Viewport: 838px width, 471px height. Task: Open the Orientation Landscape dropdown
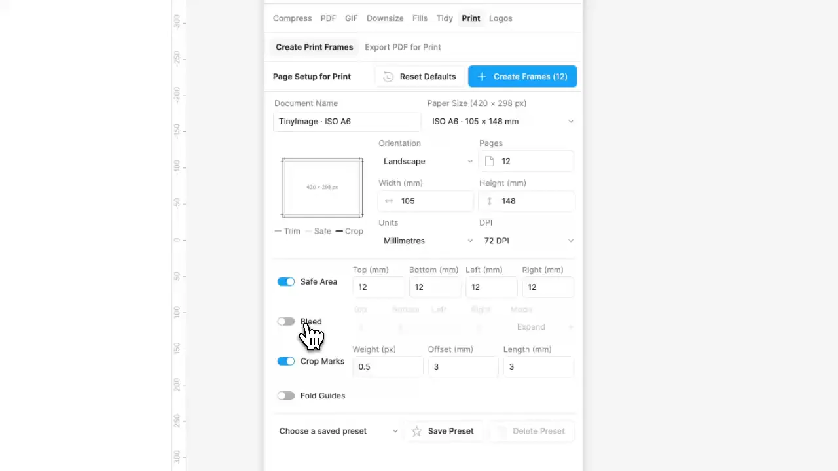(x=427, y=161)
